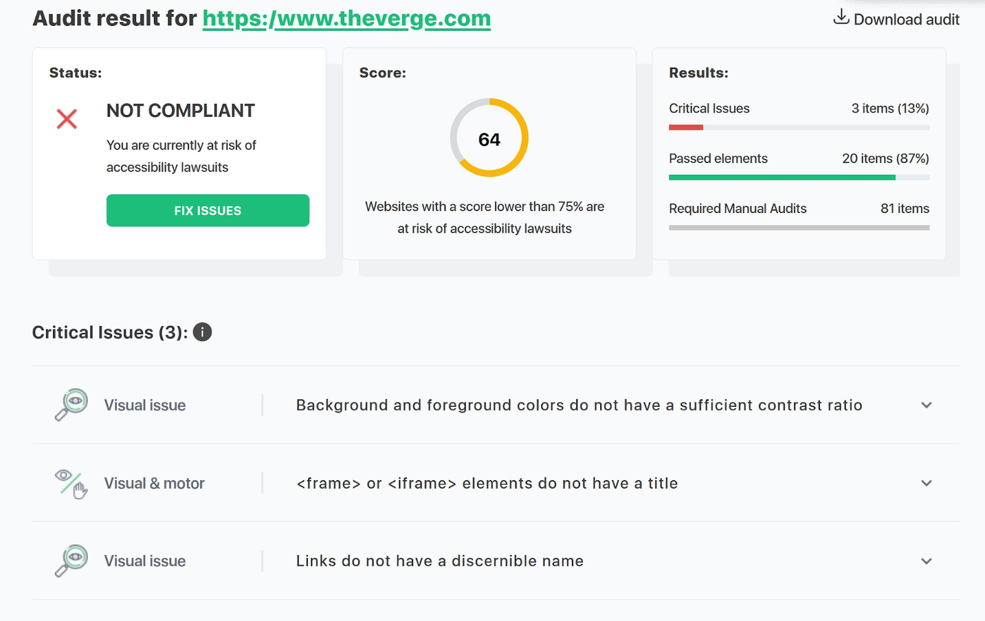The width and height of the screenshot is (985, 621).
Task: Select the 'Background and foreground colors' issue text
Action: [579, 405]
